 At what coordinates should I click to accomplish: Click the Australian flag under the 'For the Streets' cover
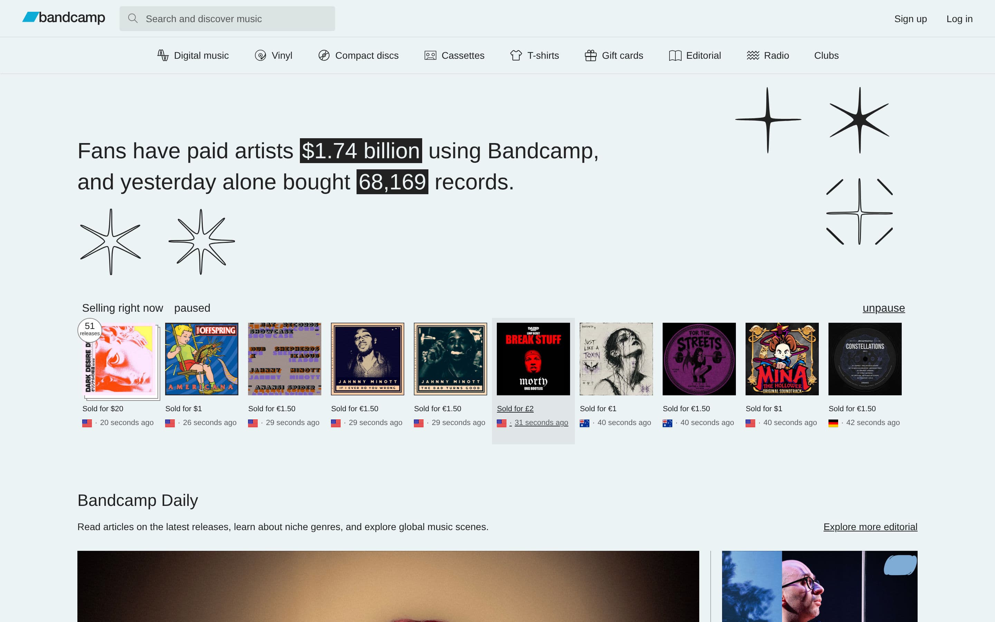tap(667, 423)
